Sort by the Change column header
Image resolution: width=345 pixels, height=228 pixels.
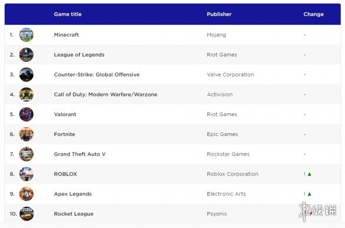tap(314, 14)
